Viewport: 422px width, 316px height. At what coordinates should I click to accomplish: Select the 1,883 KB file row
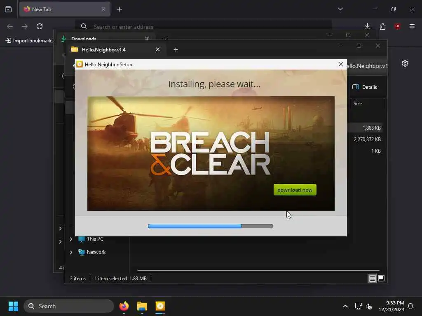pos(365,128)
